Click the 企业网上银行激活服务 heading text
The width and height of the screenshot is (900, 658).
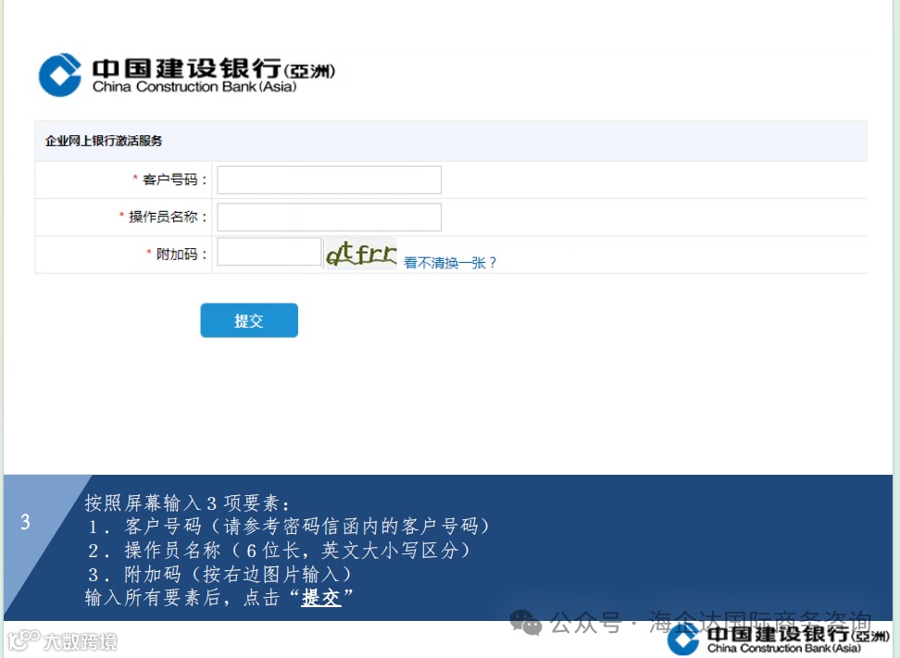(104, 141)
